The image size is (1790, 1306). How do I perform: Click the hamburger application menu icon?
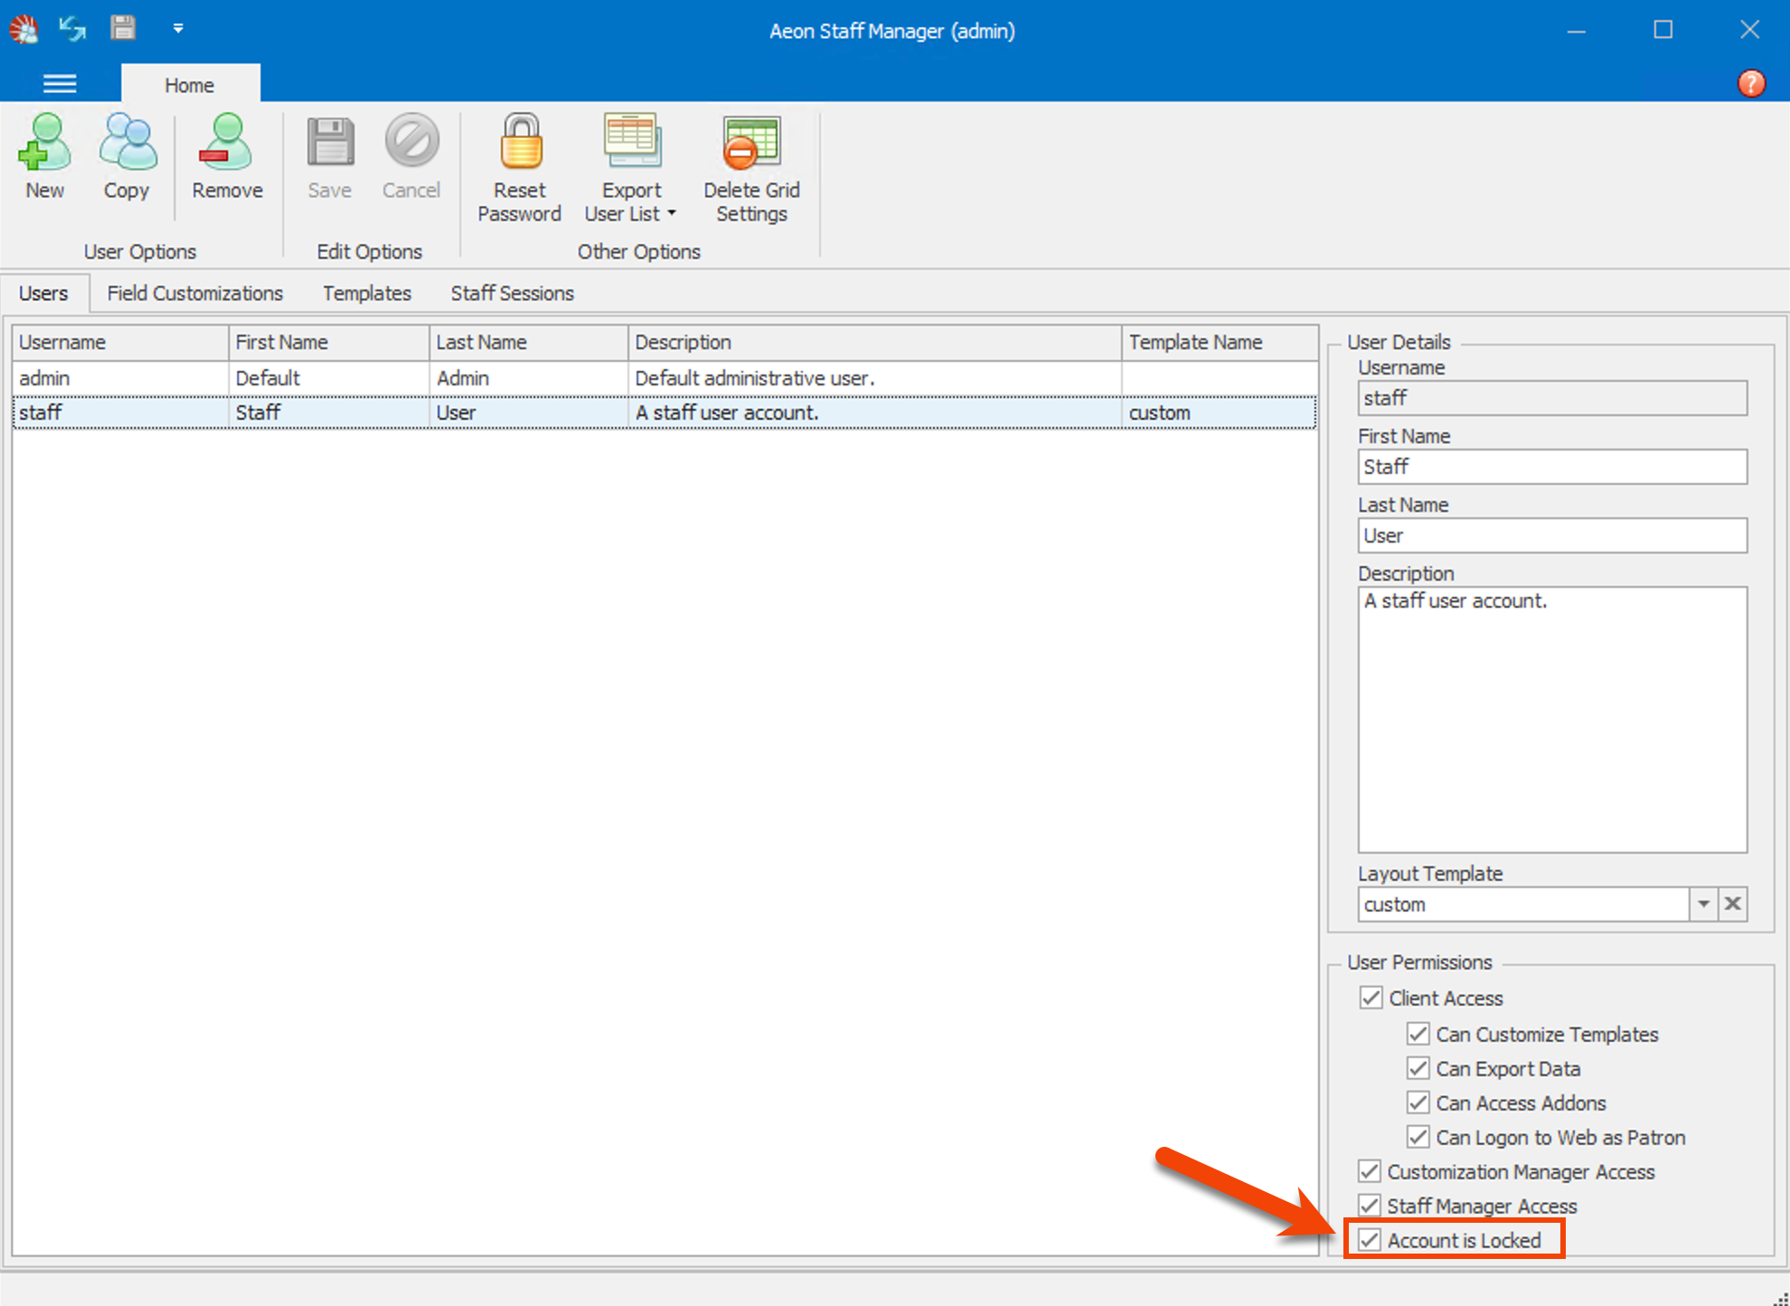60,84
